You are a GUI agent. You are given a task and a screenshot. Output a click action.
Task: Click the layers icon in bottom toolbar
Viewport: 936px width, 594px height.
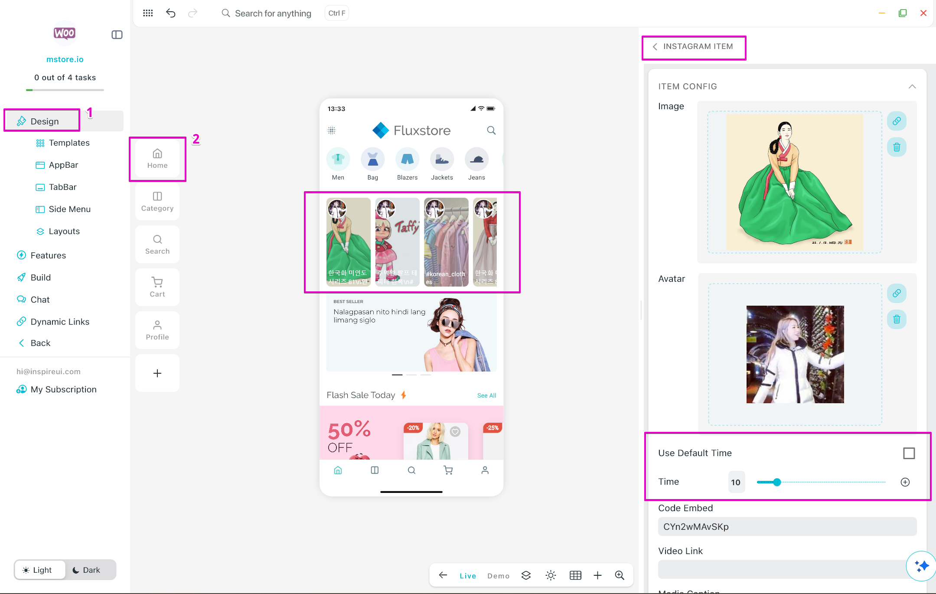coord(526,575)
